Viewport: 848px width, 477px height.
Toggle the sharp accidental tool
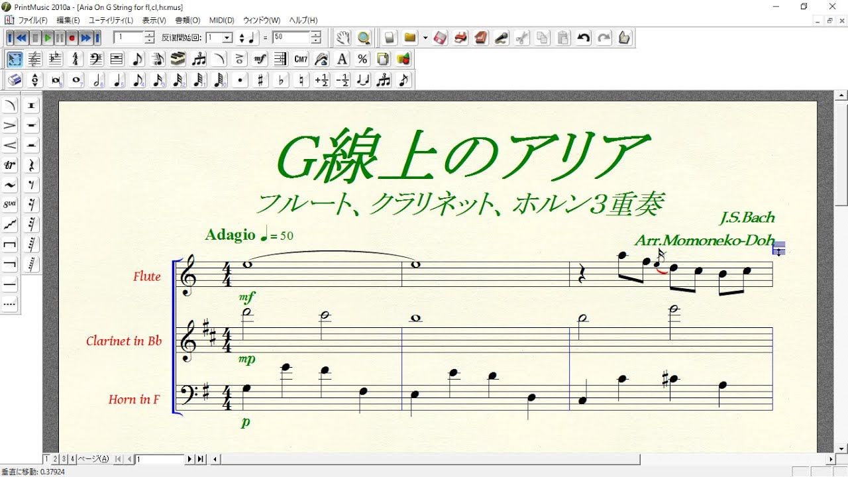pyautogui.click(x=261, y=81)
